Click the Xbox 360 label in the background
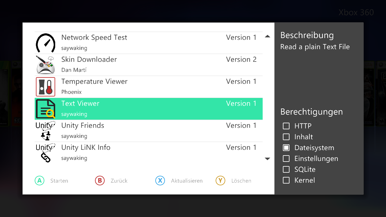The width and height of the screenshot is (386, 217). coord(356,12)
